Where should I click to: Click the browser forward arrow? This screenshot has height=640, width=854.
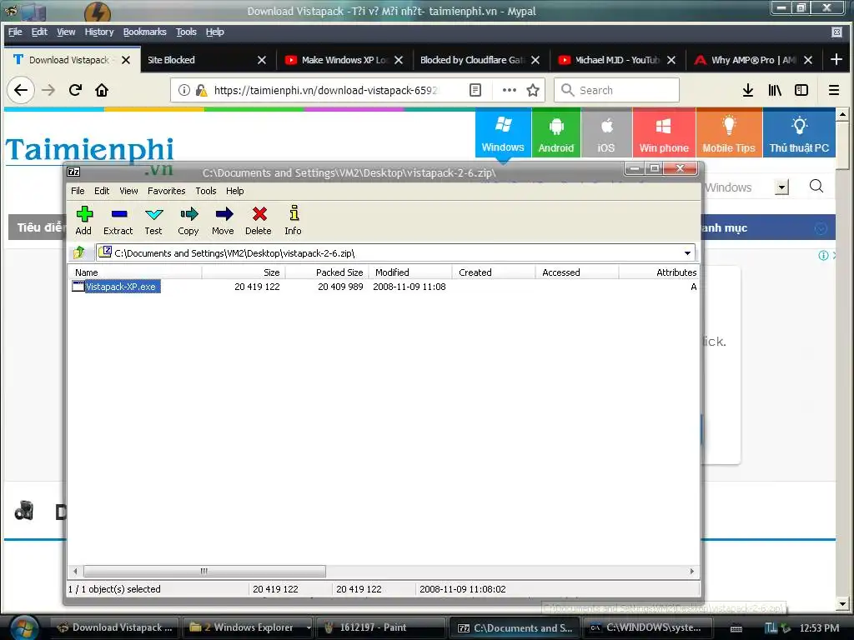click(x=48, y=90)
